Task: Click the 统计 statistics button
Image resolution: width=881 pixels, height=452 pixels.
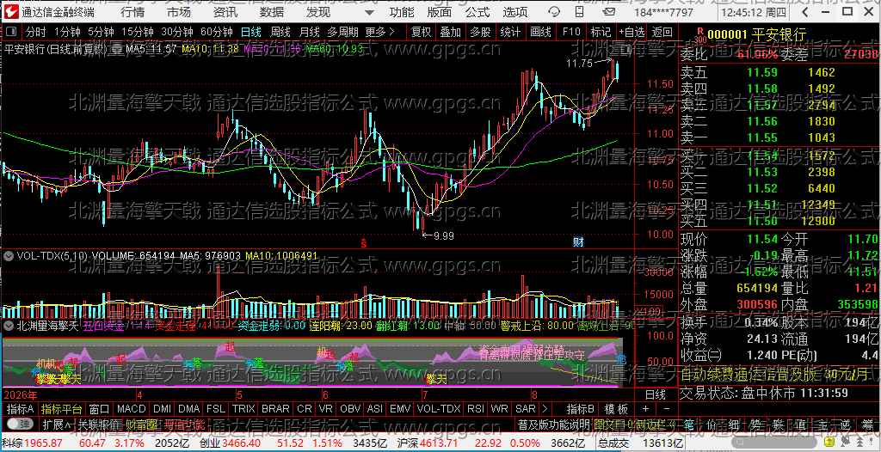Action: pos(510,32)
